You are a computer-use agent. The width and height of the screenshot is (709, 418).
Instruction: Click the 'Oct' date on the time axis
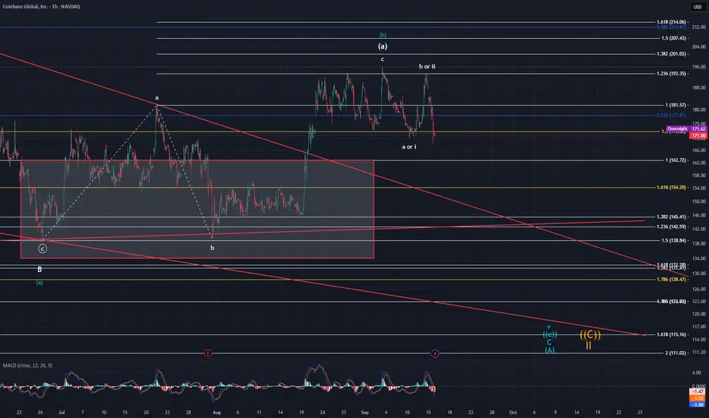[513, 412]
